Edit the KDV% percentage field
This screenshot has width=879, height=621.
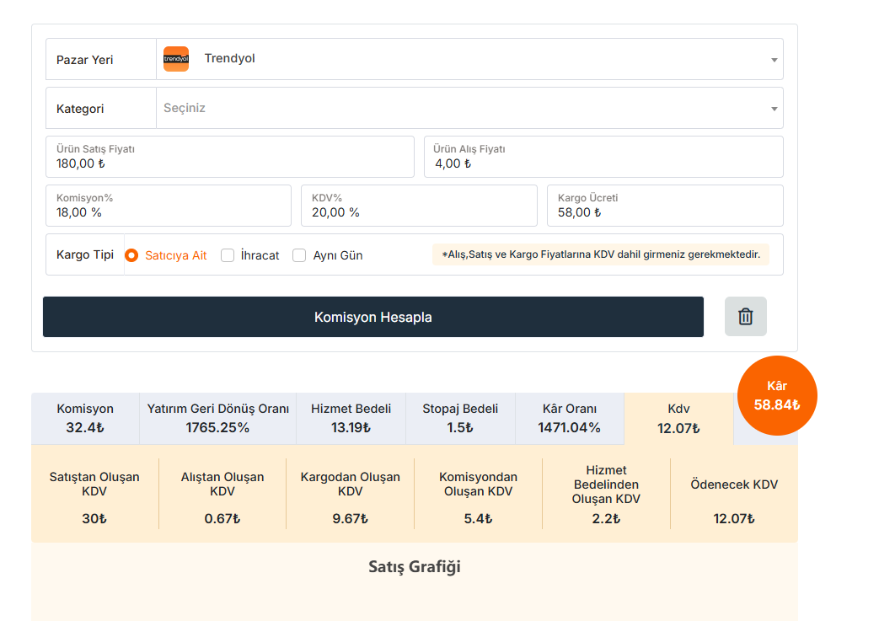[x=420, y=206]
